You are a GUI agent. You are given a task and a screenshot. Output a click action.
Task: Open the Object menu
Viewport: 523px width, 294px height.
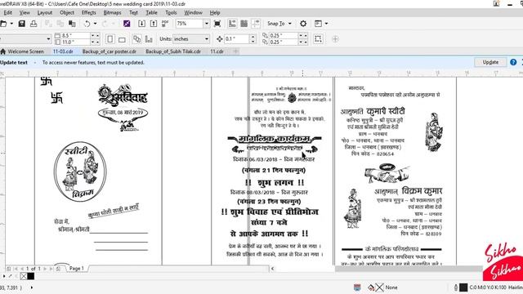67,13
